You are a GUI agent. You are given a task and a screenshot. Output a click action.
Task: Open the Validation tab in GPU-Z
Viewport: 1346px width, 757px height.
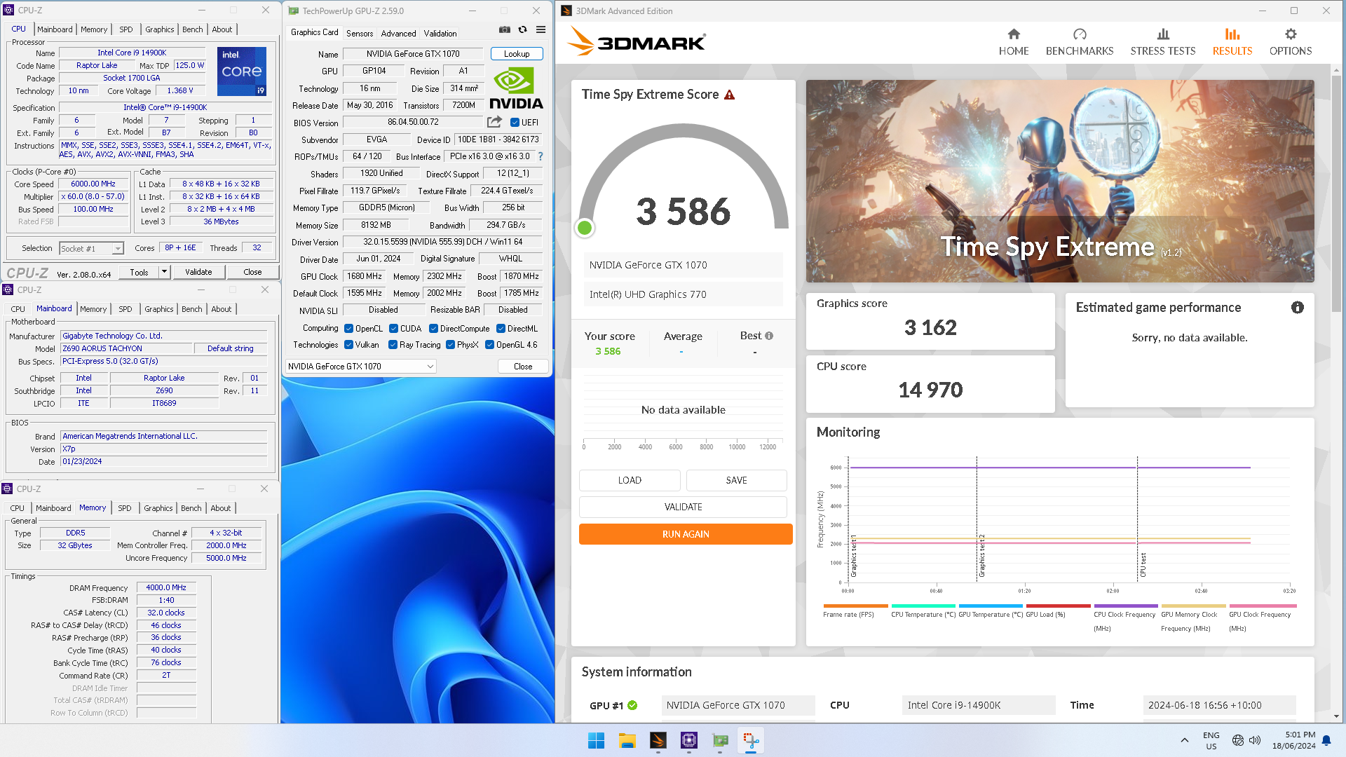coord(440,33)
